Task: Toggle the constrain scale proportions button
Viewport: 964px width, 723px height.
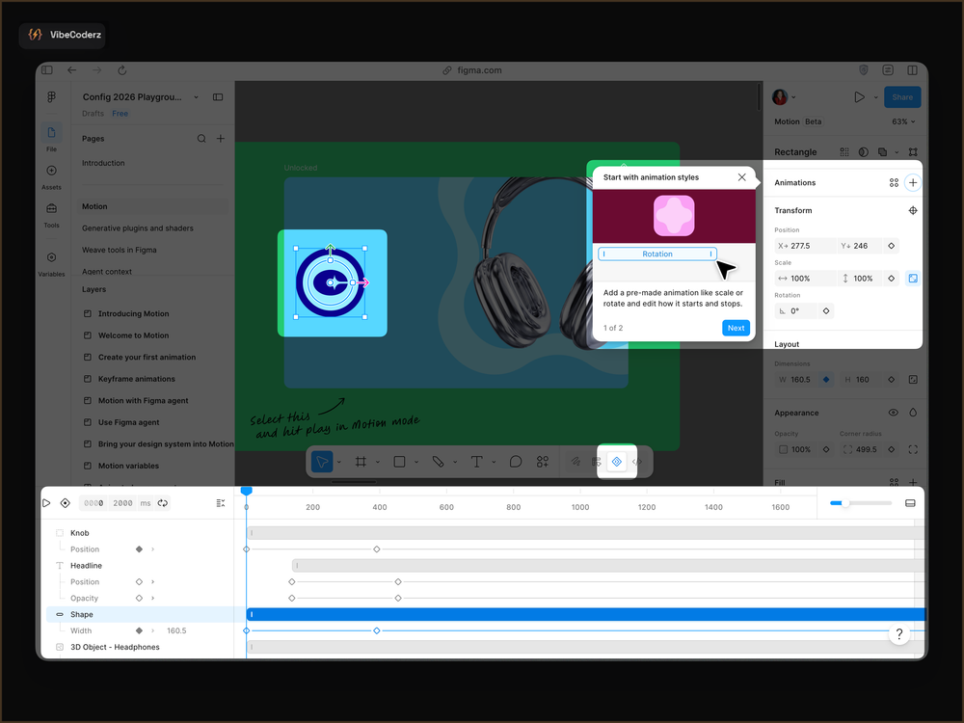Action: (x=913, y=279)
